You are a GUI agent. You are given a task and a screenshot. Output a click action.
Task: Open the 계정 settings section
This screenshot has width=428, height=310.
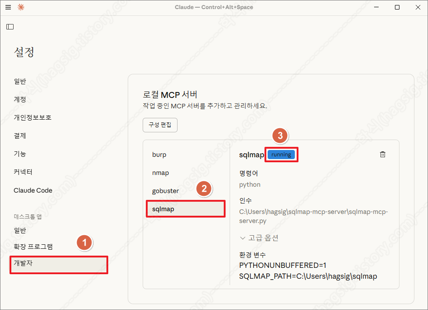coord(20,99)
